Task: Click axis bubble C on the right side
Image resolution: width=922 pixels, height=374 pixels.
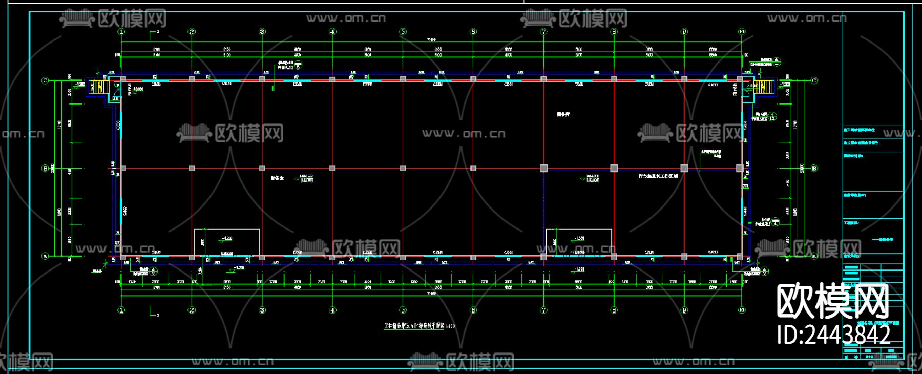Action: (814, 80)
